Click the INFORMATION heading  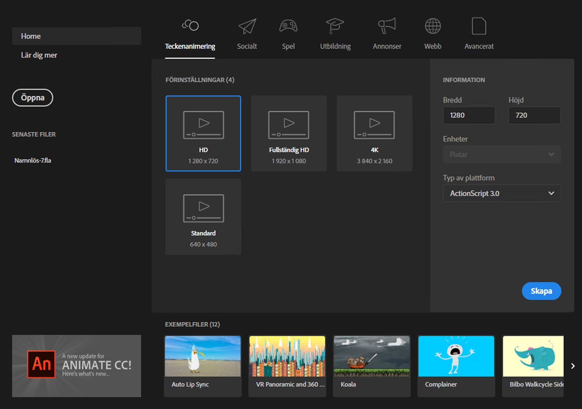click(x=464, y=80)
